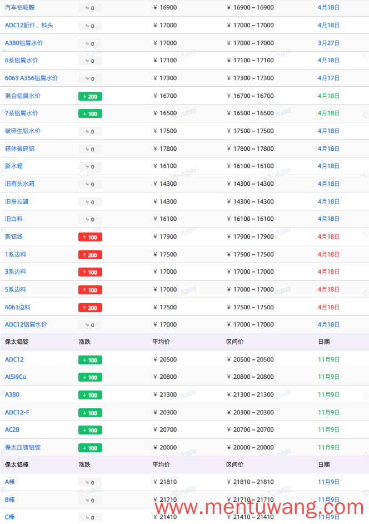The width and height of the screenshot is (369, 524).
Task: Click the green down 100 badge for 保太压铸铝锭
Action: click(x=90, y=448)
